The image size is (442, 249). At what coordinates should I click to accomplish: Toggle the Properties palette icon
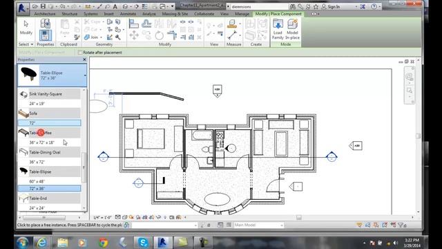click(x=45, y=35)
